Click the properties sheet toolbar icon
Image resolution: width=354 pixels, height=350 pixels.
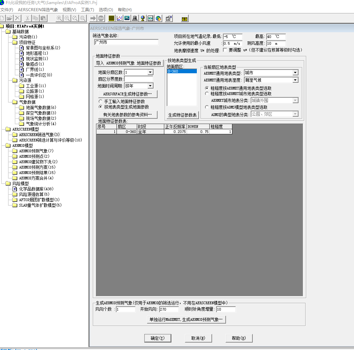169,18
